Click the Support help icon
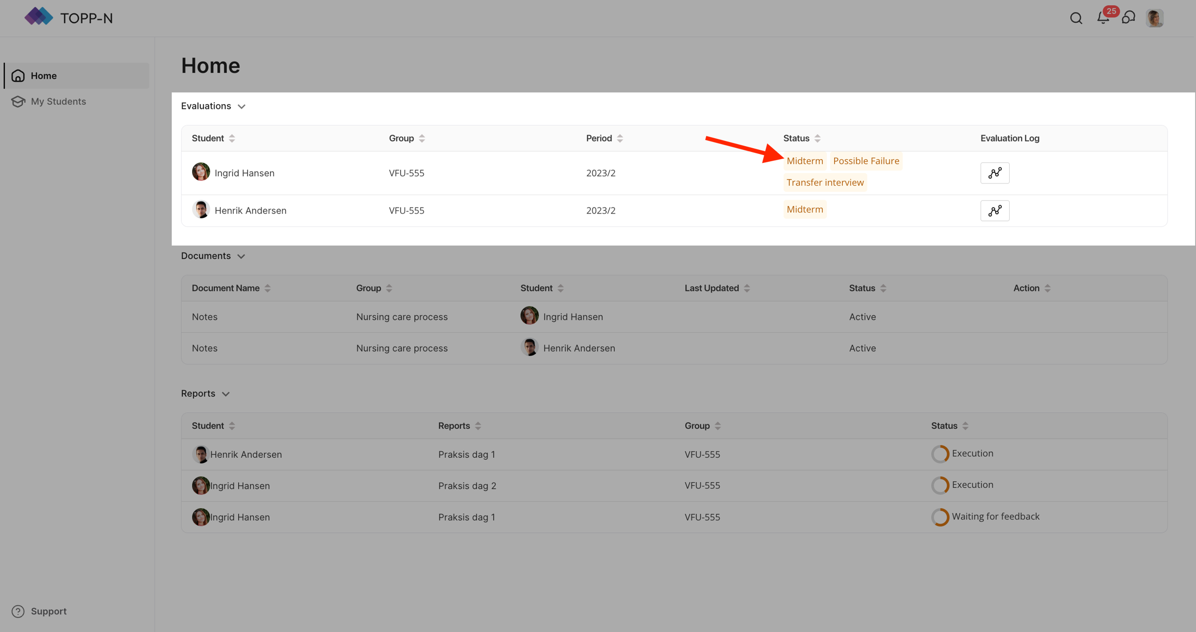This screenshot has width=1196, height=632. point(18,611)
